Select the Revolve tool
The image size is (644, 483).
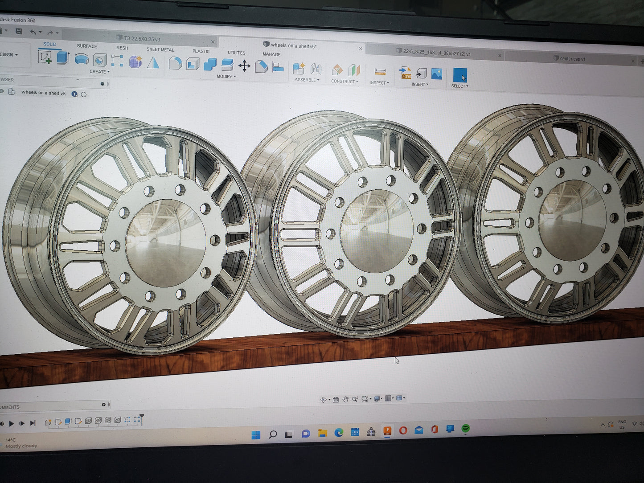pos(82,59)
